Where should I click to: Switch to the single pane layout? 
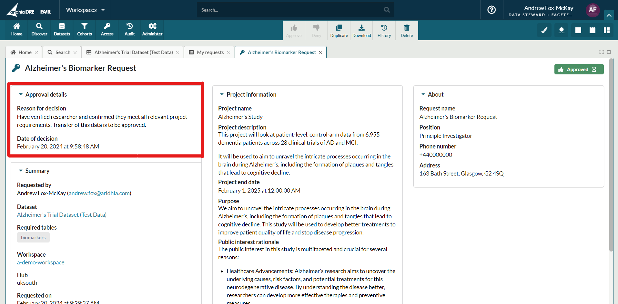pos(578,30)
